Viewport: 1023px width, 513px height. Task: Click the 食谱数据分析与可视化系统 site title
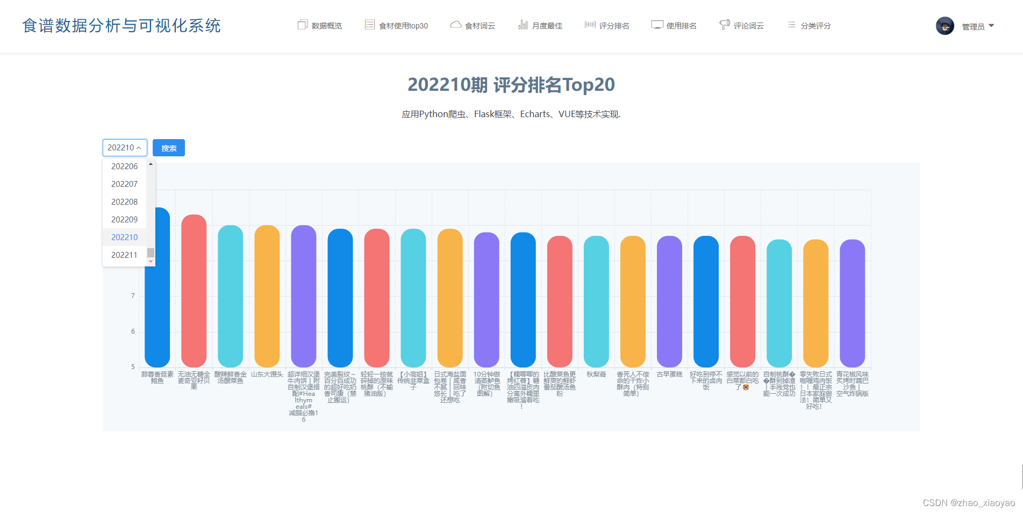pos(121,26)
